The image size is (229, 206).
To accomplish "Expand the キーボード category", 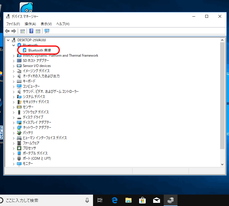I will [x=13, y=81].
